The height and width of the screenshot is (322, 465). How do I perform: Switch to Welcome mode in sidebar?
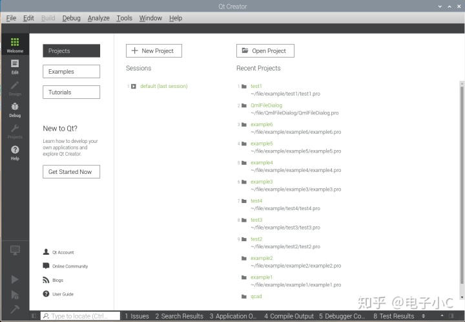pos(15,45)
